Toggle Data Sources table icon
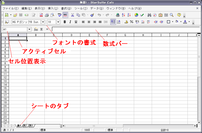Screen dimensions: 202x133 coord(166,15)
